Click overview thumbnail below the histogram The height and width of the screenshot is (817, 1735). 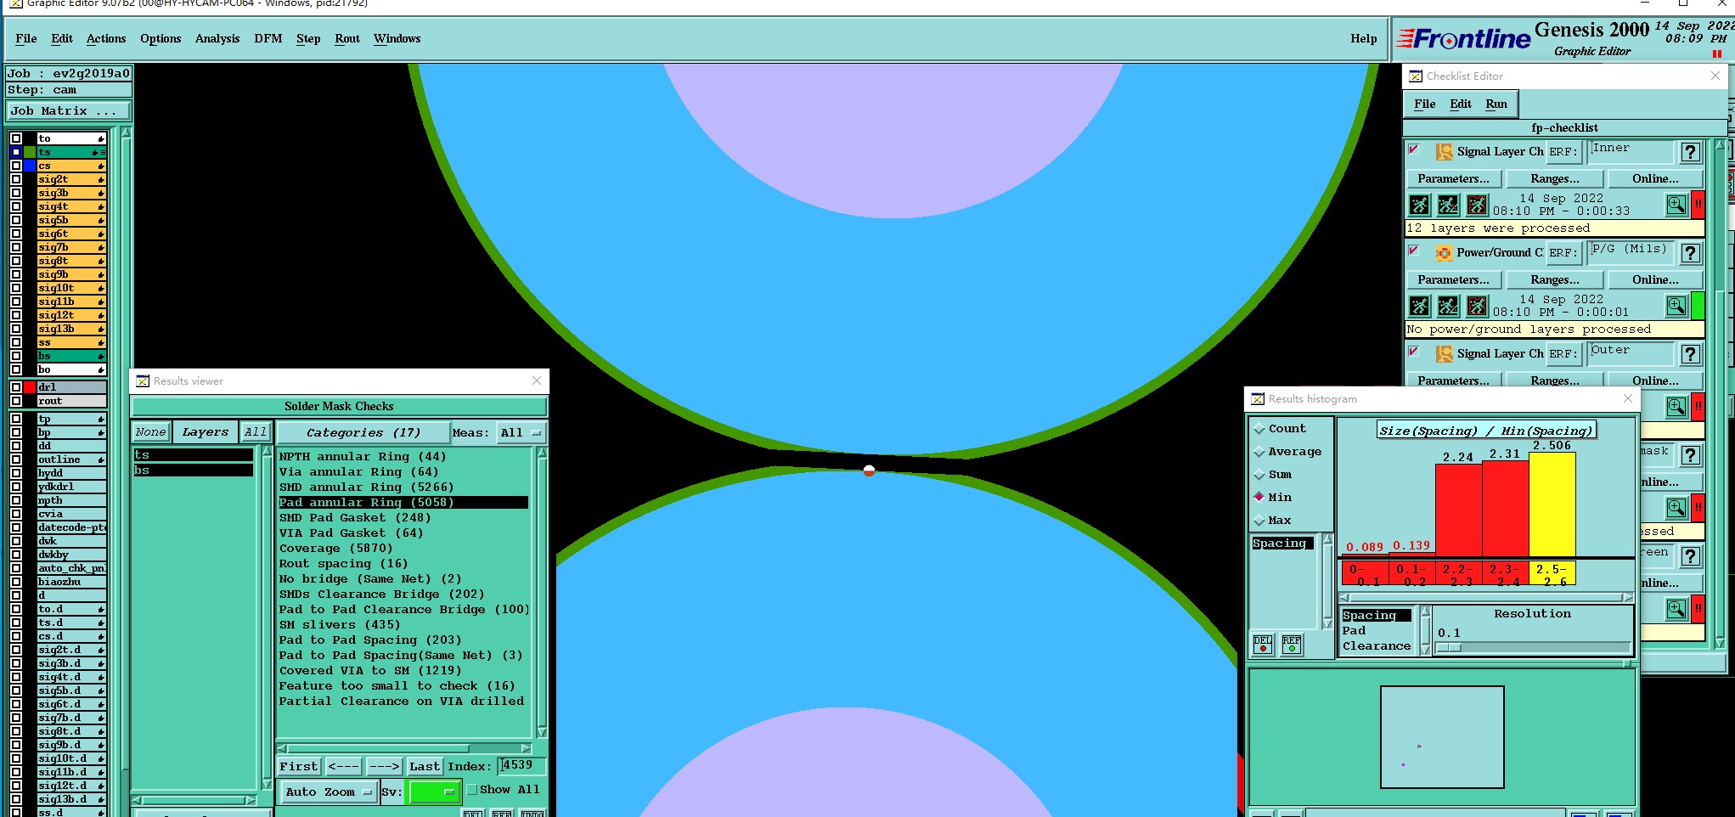1442,737
